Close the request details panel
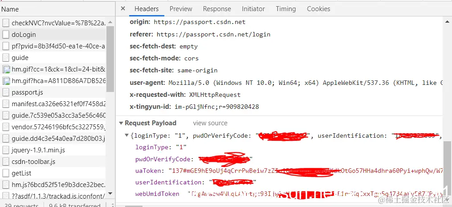 (123, 8)
